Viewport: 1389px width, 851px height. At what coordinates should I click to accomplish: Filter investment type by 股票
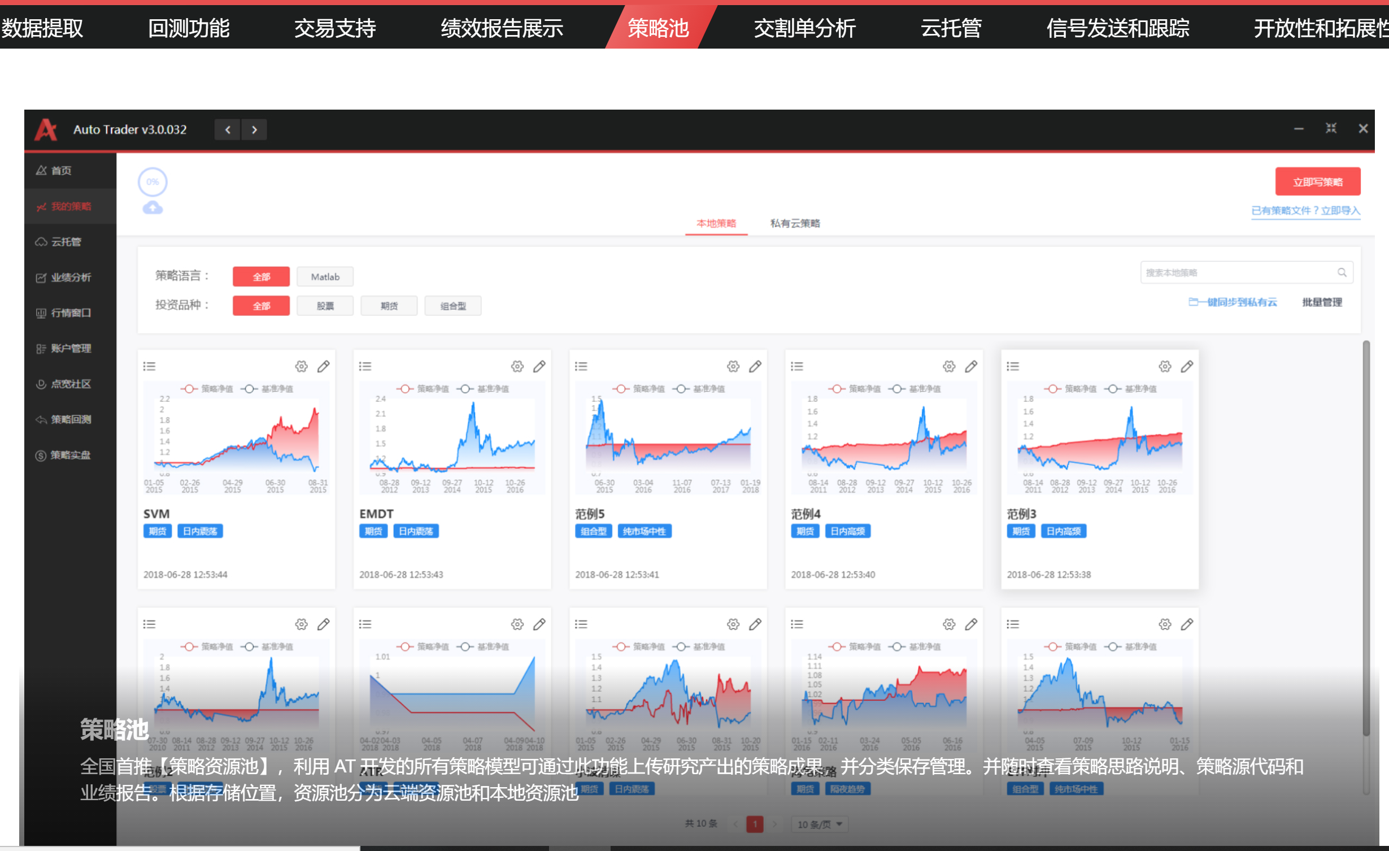(x=325, y=306)
